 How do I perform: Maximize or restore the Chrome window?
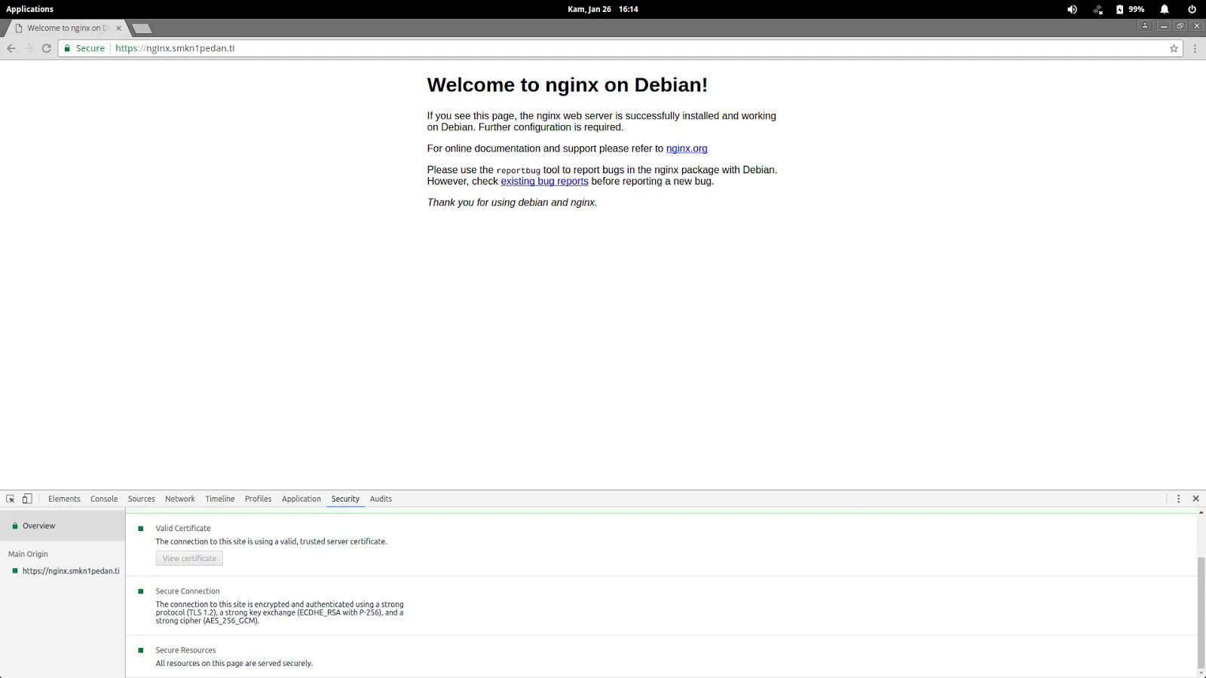1180,26
